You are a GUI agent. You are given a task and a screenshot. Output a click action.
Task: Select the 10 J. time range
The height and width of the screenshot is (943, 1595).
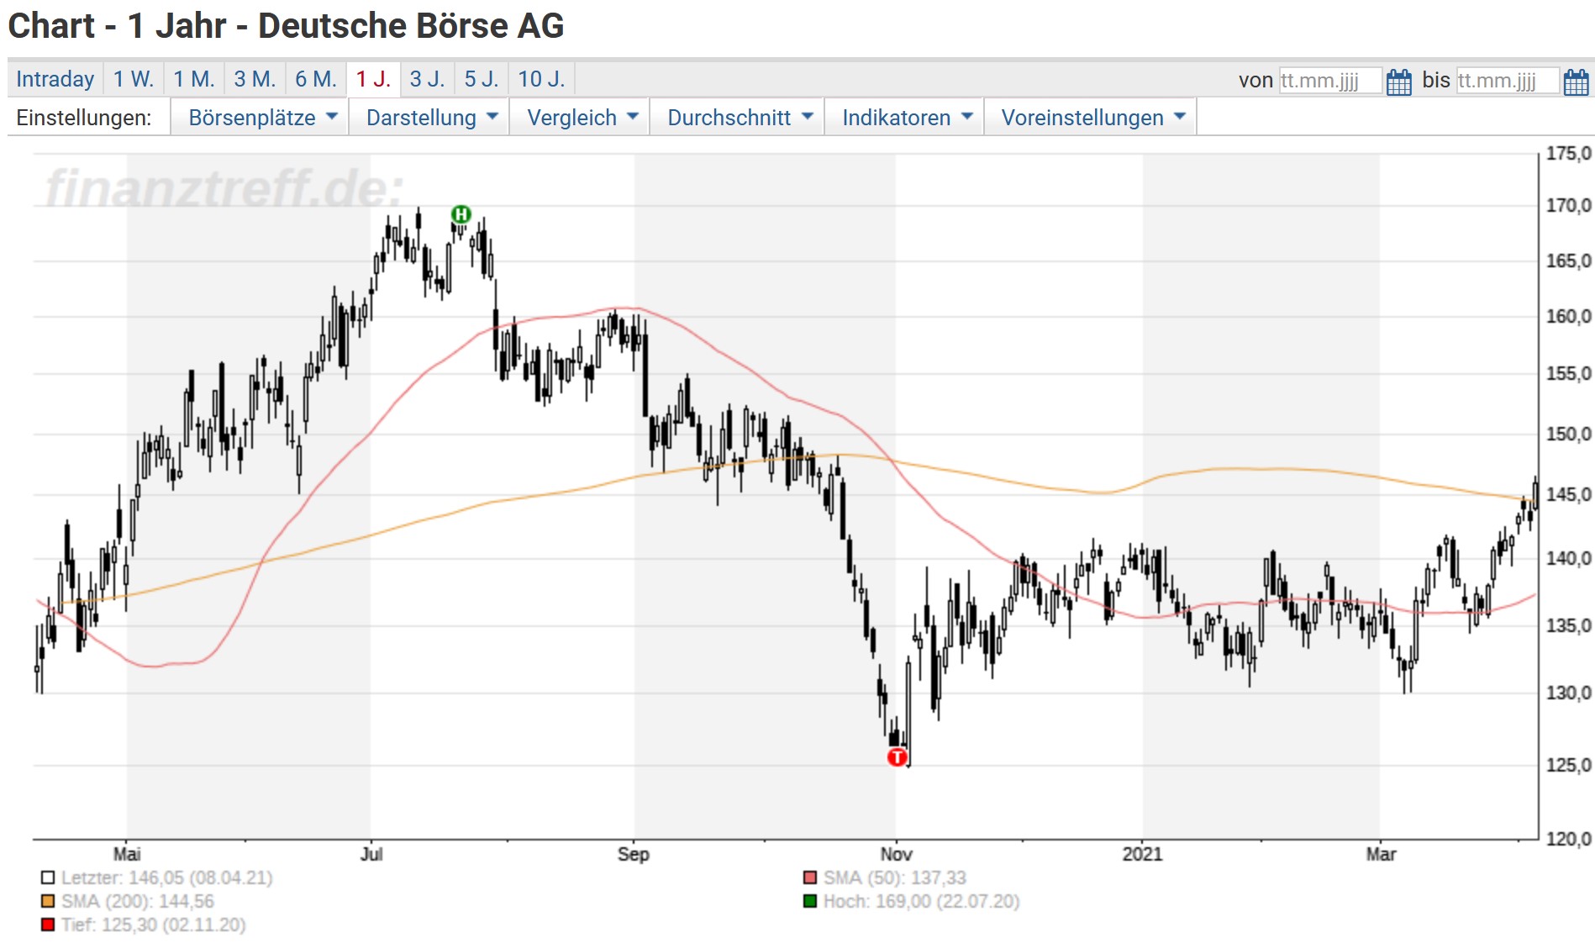[x=542, y=79]
